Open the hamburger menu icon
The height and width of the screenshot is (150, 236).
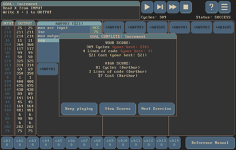224,7
